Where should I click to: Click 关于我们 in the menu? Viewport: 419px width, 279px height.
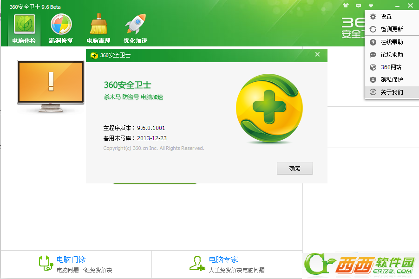click(392, 92)
